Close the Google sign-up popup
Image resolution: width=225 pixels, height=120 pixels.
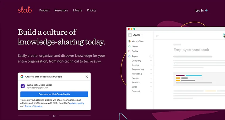coord(87,77)
